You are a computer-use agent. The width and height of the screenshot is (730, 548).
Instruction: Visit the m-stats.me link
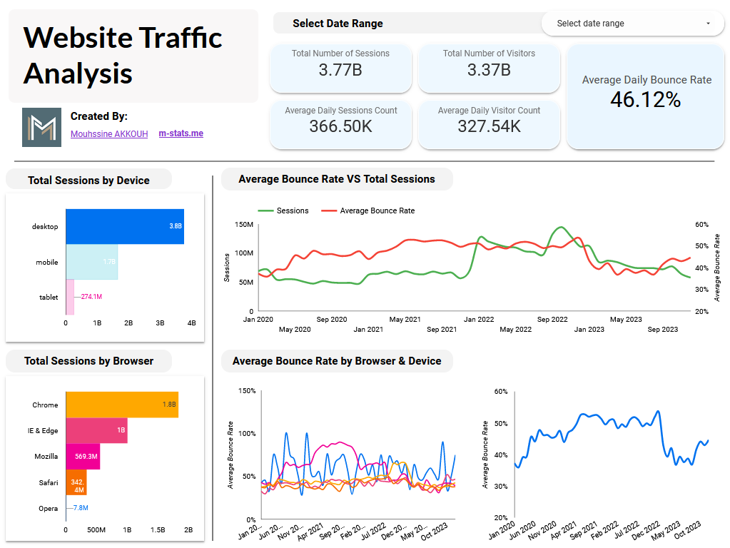click(181, 133)
